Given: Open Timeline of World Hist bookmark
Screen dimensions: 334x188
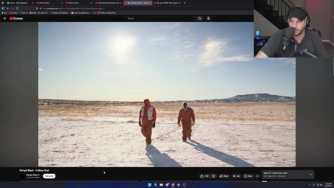Looking at the screenshot, I should (x=107, y=13).
